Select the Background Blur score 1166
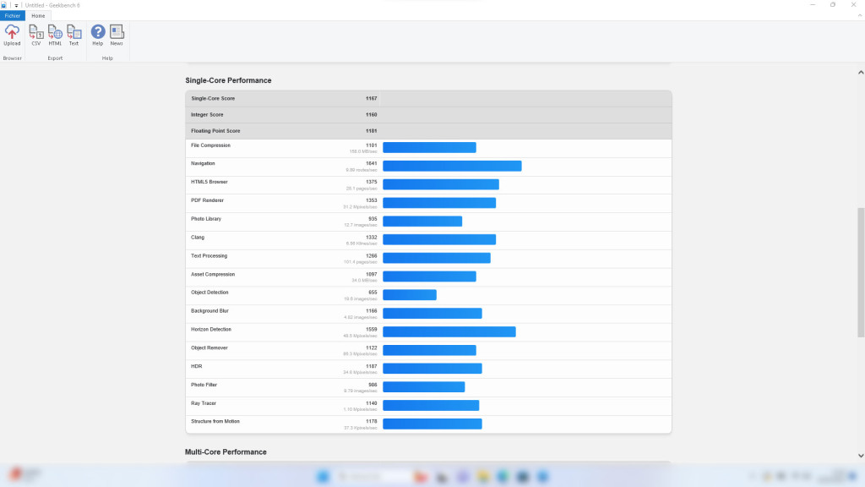This screenshot has width=865, height=487. click(372, 311)
